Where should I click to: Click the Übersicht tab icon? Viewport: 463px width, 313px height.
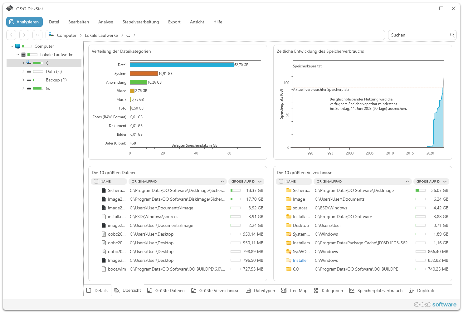(x=117, y=290)
